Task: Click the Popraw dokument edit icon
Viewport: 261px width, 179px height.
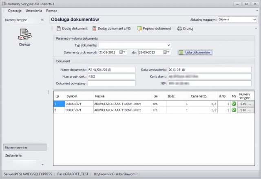Action: pos(139,29)
